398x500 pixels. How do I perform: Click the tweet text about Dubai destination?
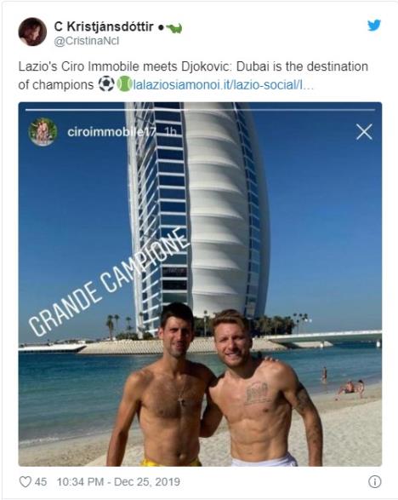193,76
